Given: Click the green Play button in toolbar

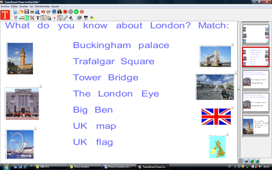Looking at the screenshot, I should click(76, 12).
